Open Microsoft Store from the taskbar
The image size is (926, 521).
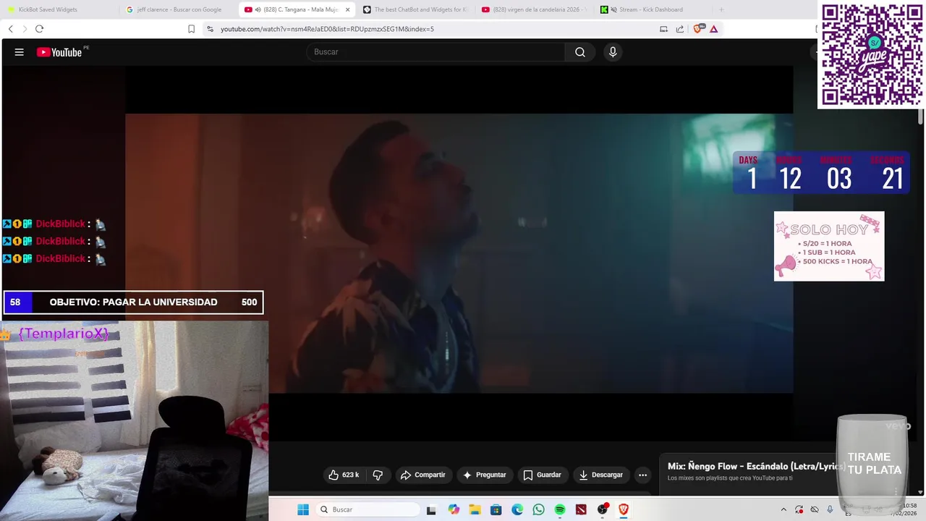click(496, 509)
